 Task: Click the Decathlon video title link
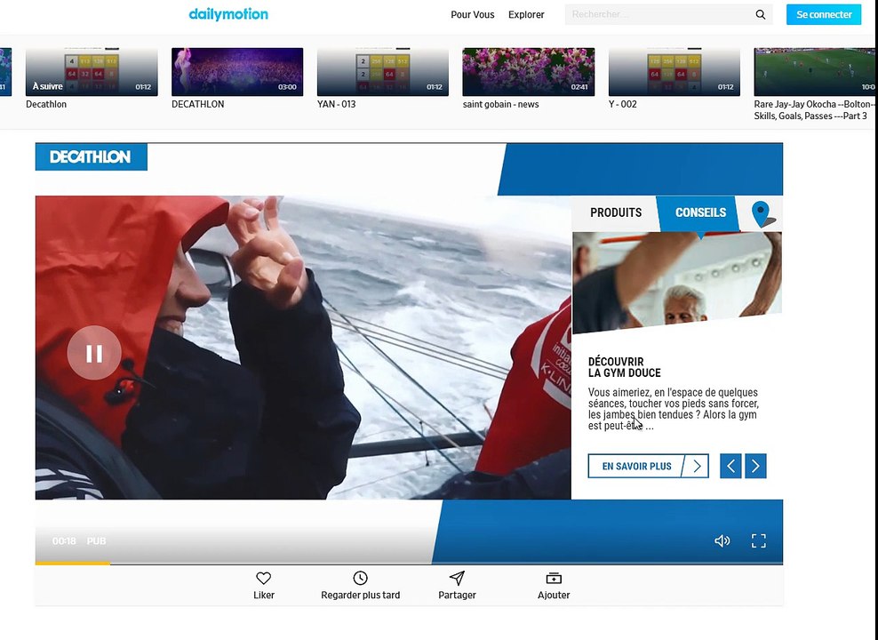point(46,104)
